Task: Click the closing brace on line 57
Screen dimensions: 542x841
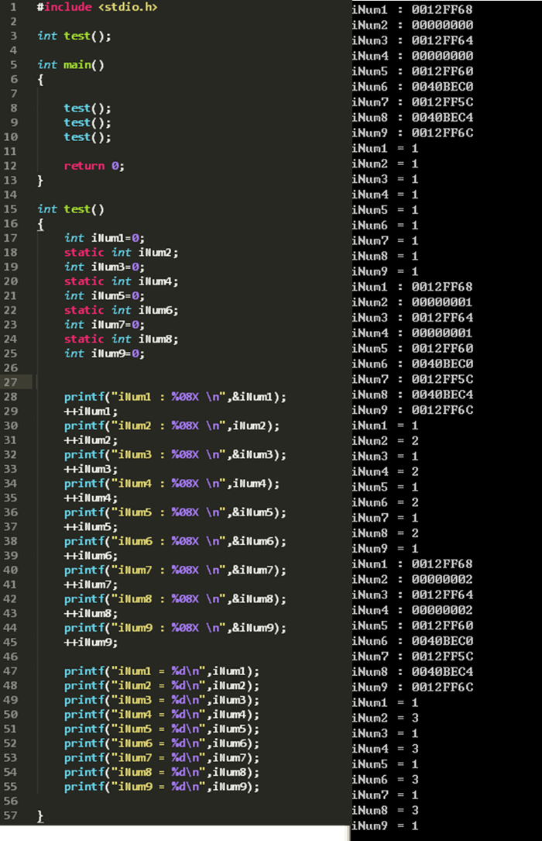Action: coord(40,816)
